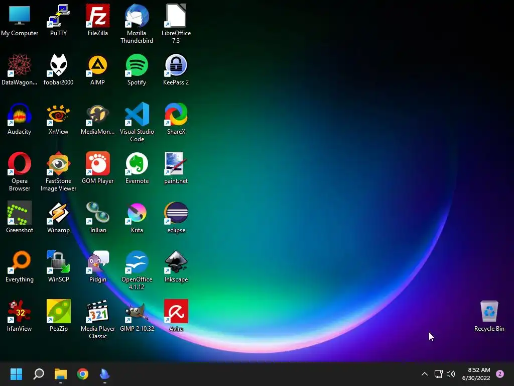Select the eclipse desktop shortcut
This screenshot has width=514, height=386.
pyautogui.click(x=176, y=217)
